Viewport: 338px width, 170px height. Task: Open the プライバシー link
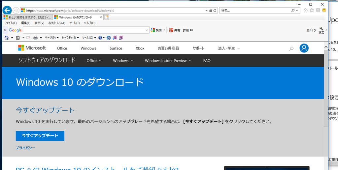[25, 148]
